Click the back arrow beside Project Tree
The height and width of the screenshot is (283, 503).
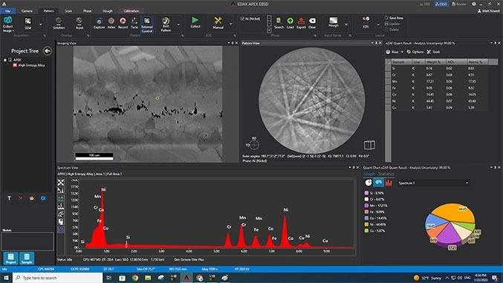coord(47,51)
